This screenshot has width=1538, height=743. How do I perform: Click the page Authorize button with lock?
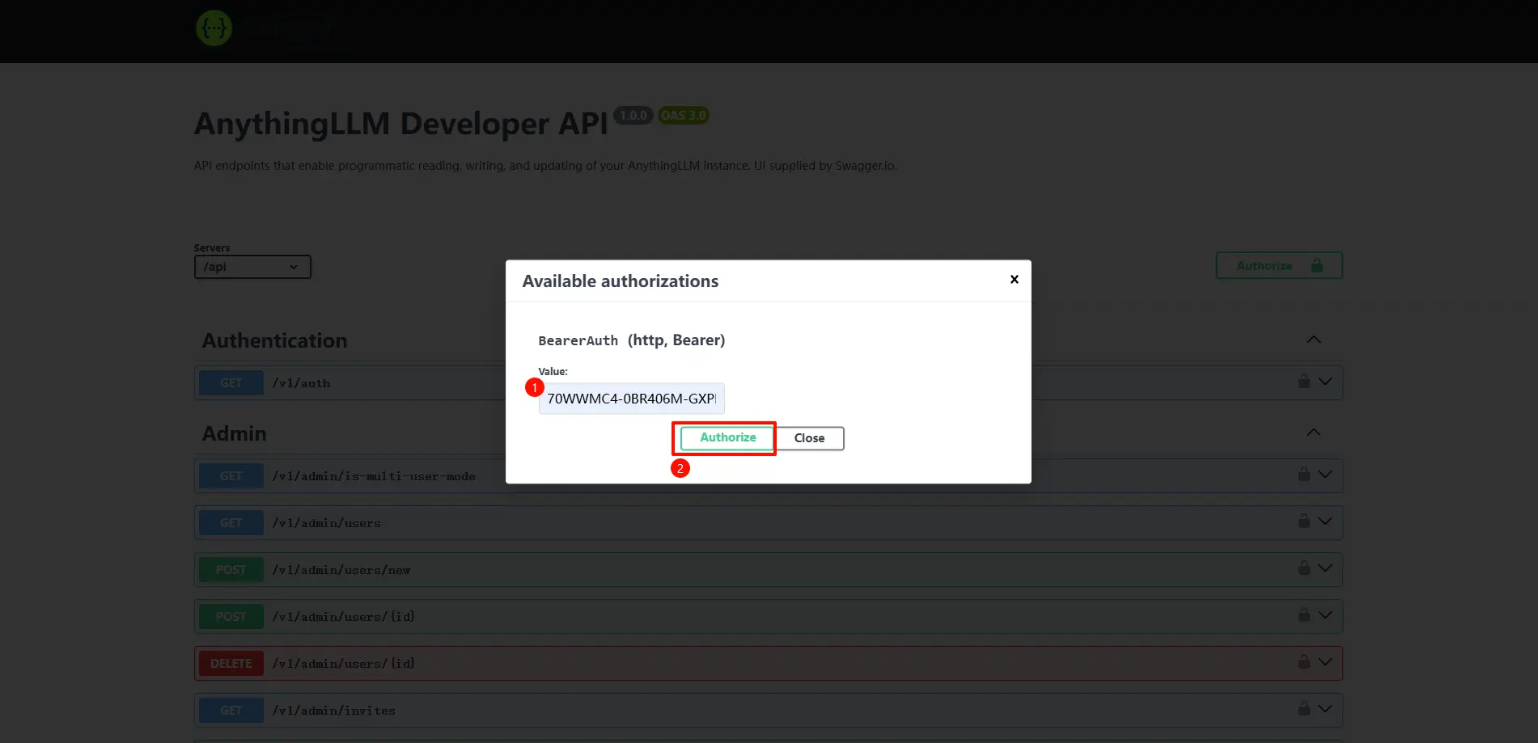(x=1278, y=265)
